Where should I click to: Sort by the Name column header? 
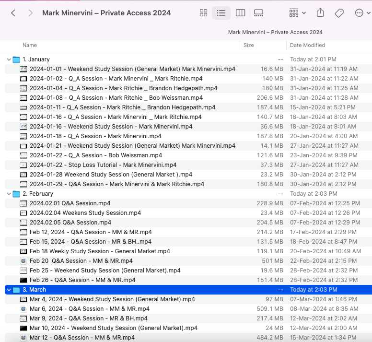point(30,45)
